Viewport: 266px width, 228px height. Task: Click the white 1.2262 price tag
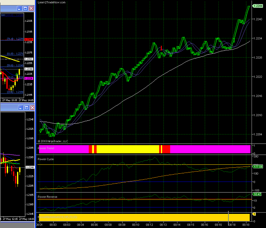point(29,59)
